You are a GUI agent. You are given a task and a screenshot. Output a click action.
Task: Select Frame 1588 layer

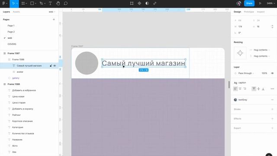(x=18, y=60)
